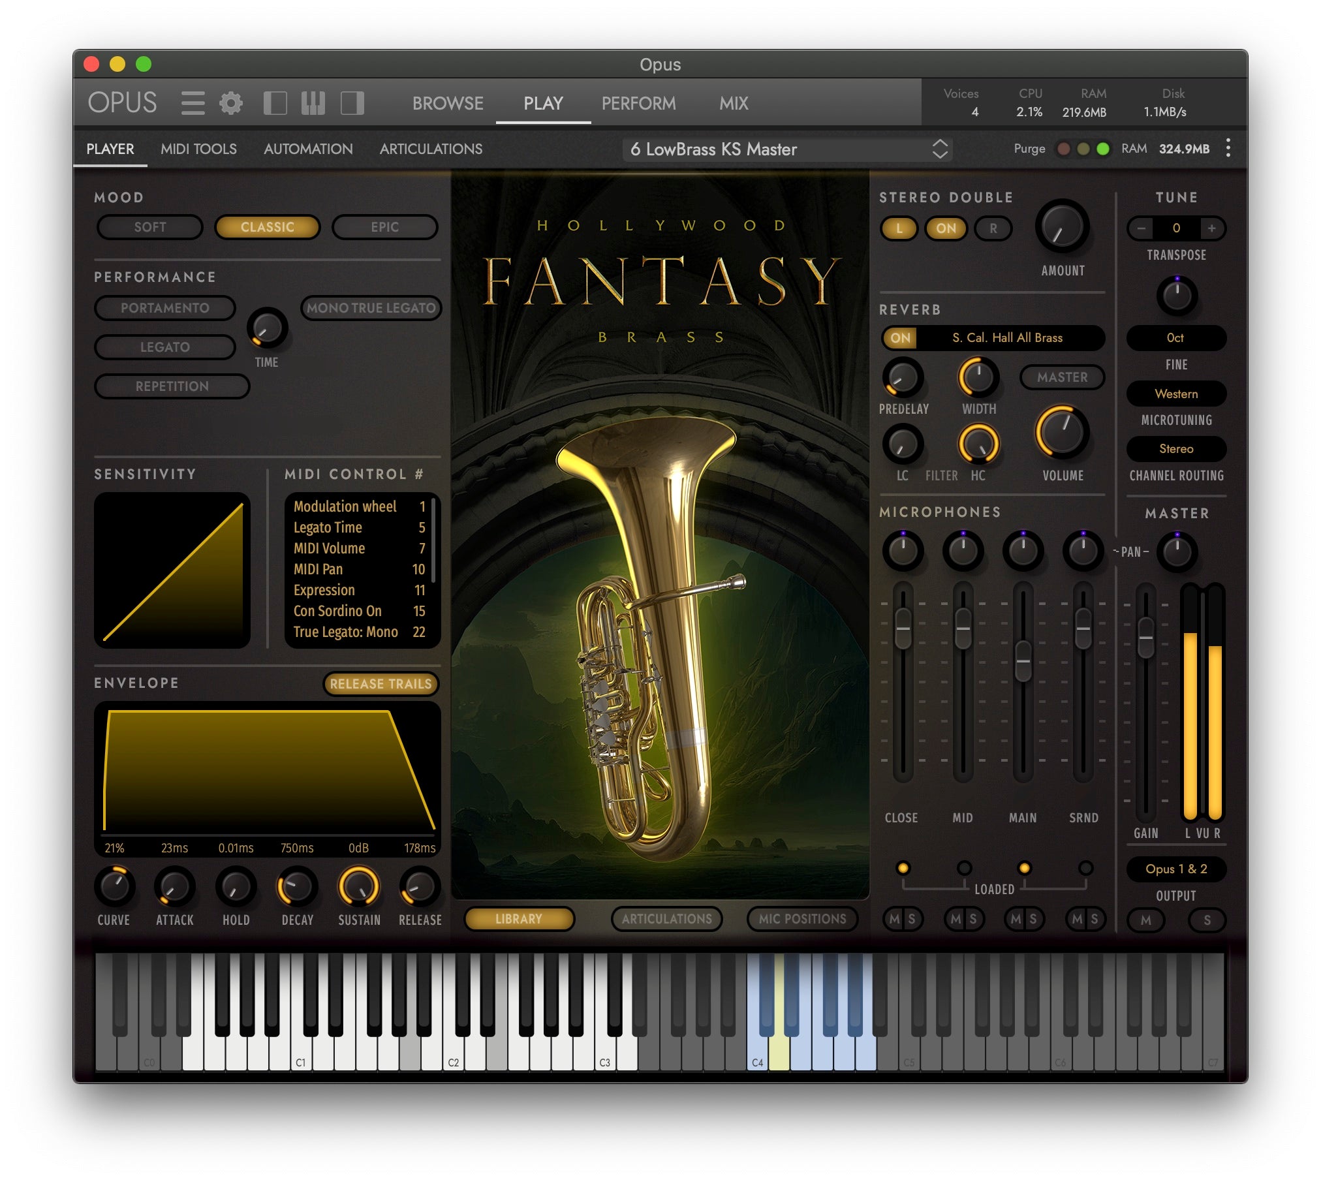Toggle the right side panel icon
1321x1180 pixels.
pos(352,103)
